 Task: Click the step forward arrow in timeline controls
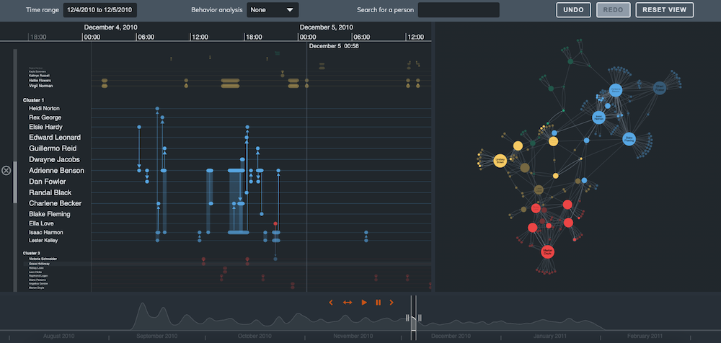(392, 303)
